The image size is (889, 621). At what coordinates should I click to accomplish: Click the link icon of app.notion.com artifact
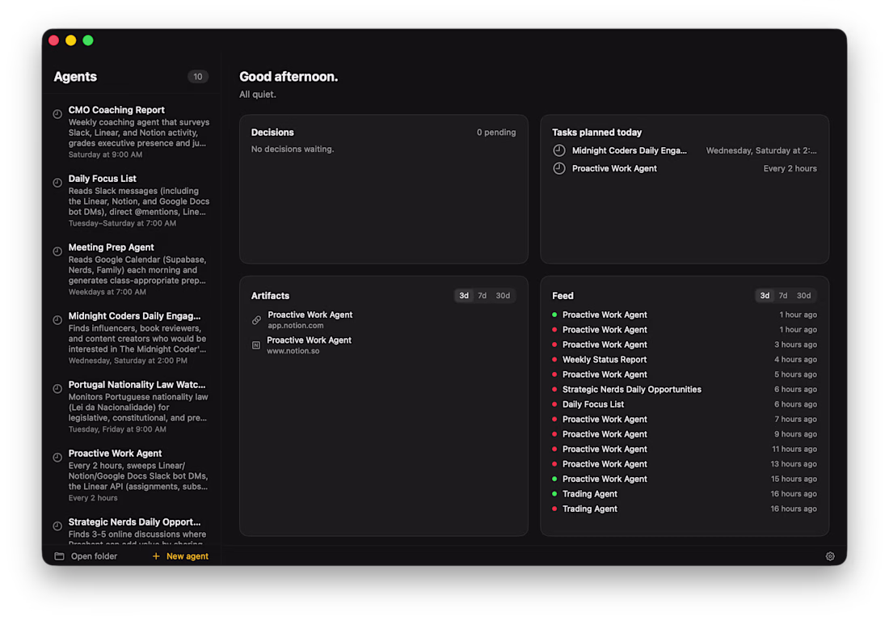click(x=256, y=320)
